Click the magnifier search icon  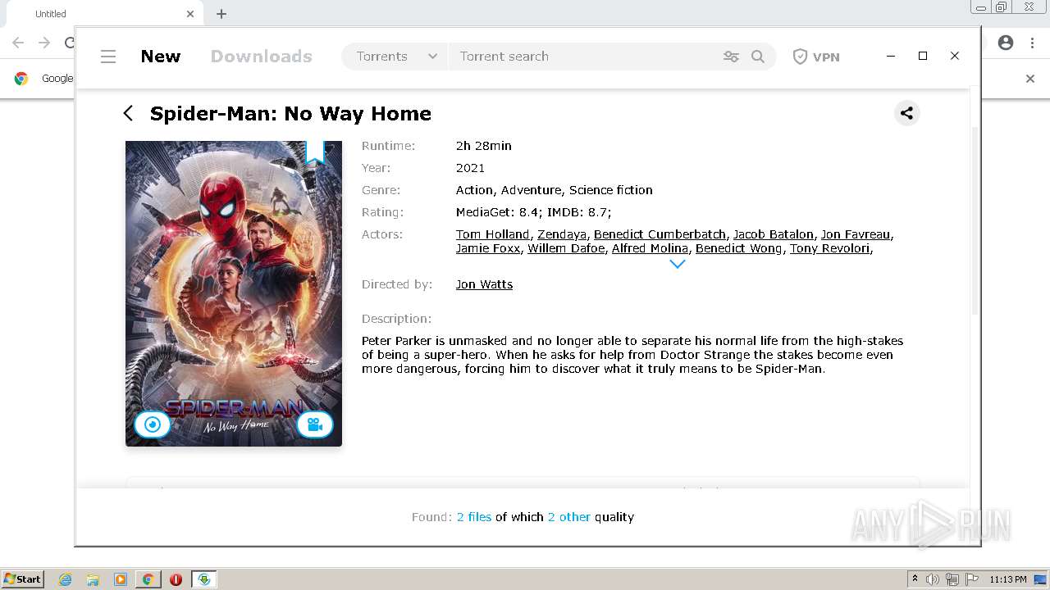coord(758,57)
